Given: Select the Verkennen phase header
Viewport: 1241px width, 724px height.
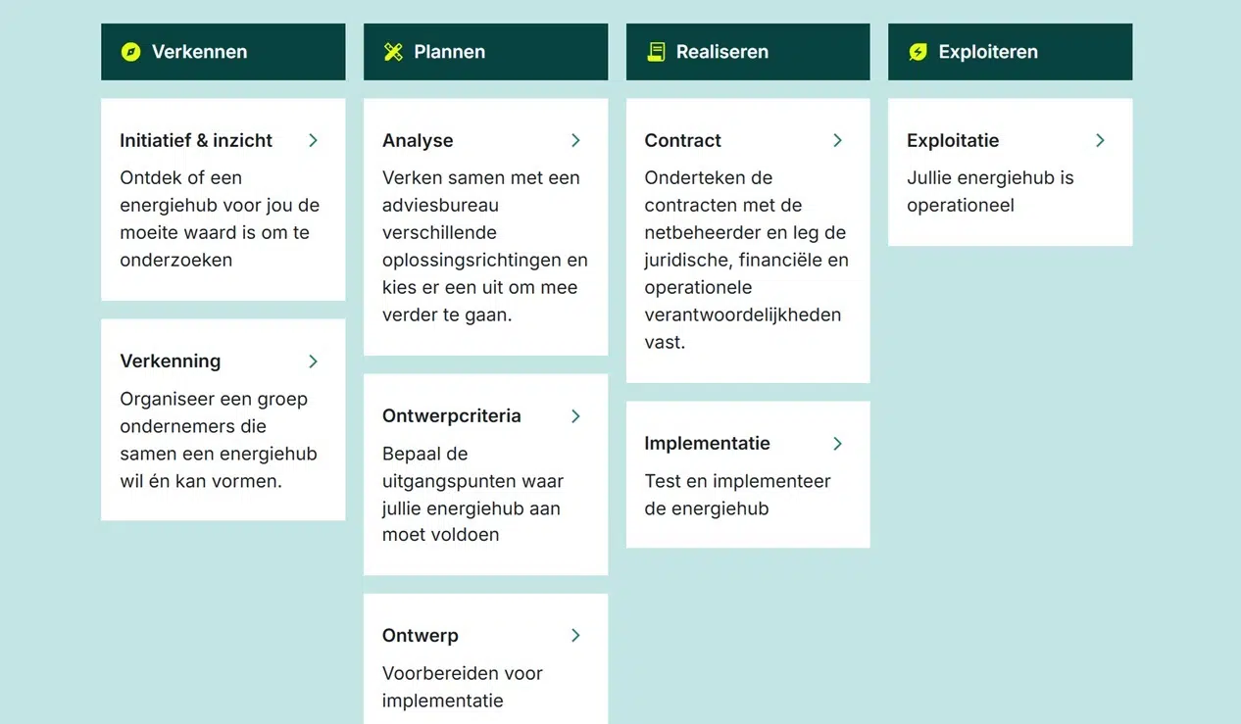Looking at the screenshot, I should coord(223,52).
